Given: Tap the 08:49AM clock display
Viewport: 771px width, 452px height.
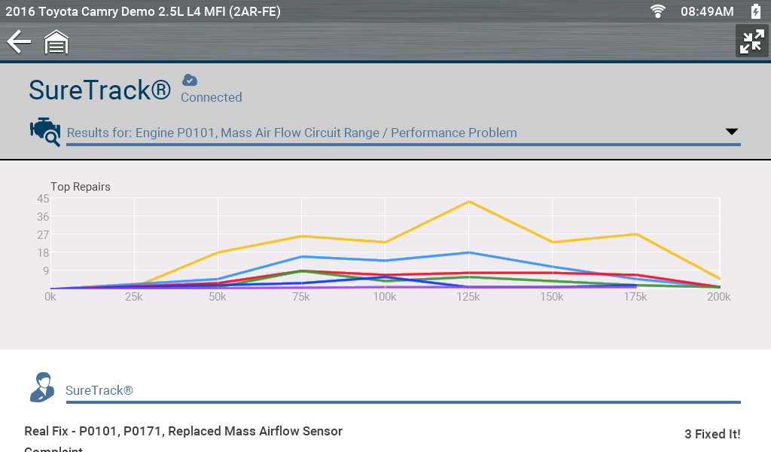Looking at the screenshot, I should [x=706, y=11].
